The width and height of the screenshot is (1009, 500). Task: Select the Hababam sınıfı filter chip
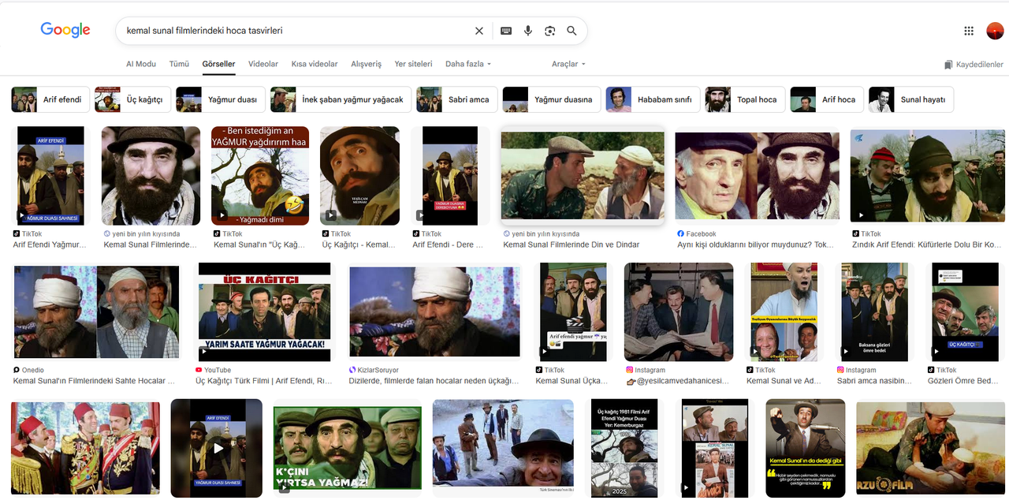click(x=653, y=100)
